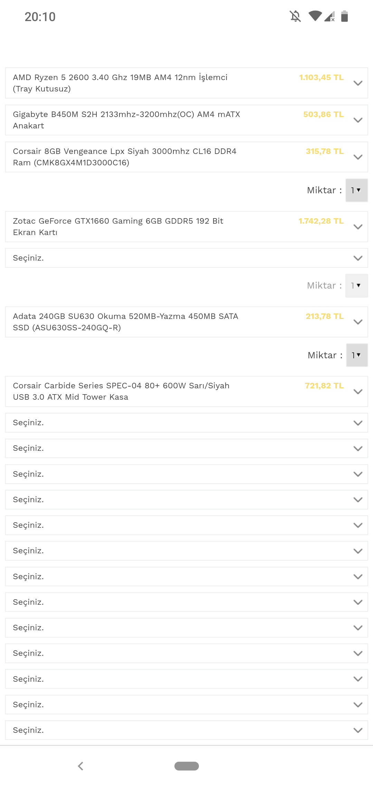Tap the home pill navigation button
Viewport: 373px width, 787px height.
tap(186, 766)
